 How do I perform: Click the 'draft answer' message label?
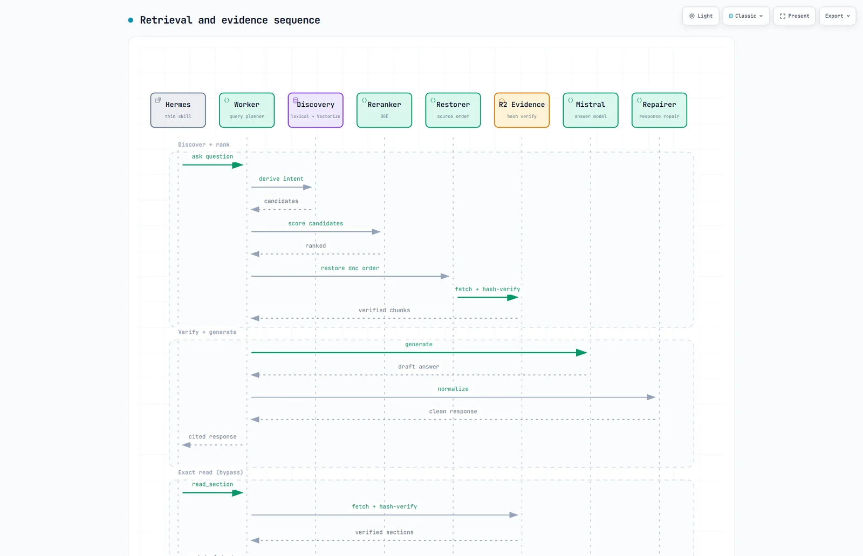pyautogui.click(x=419, y=367)
